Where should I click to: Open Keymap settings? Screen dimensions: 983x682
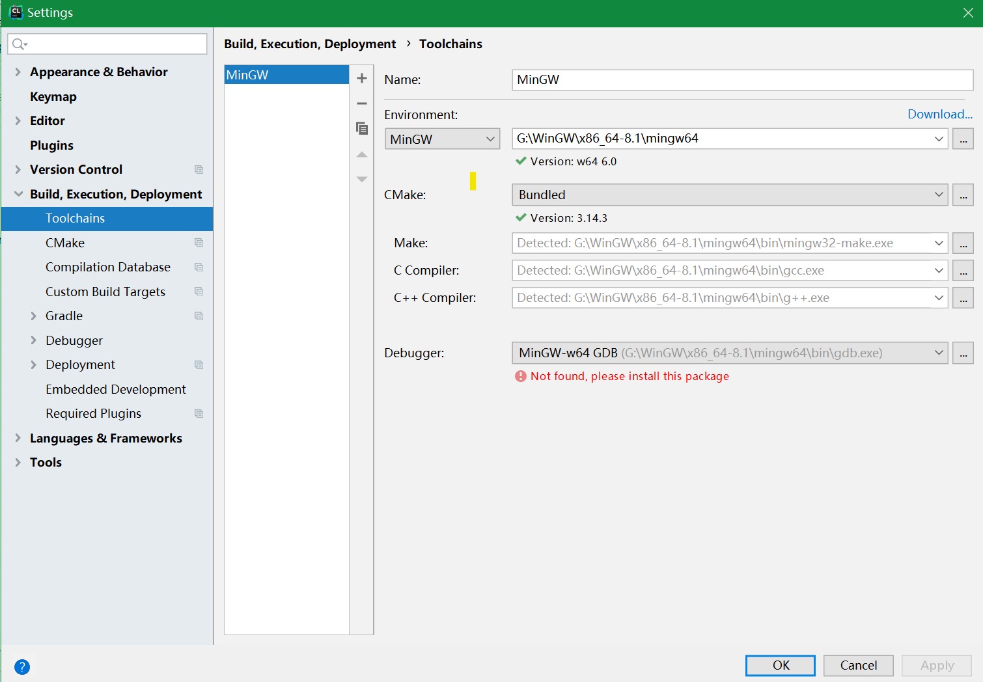(x=53, y=96)
